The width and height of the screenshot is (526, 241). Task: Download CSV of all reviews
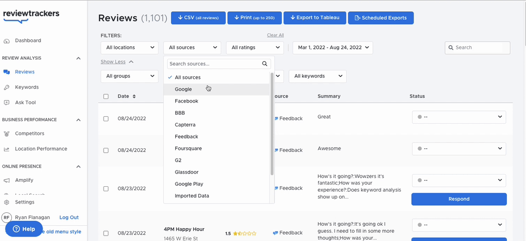198,18
